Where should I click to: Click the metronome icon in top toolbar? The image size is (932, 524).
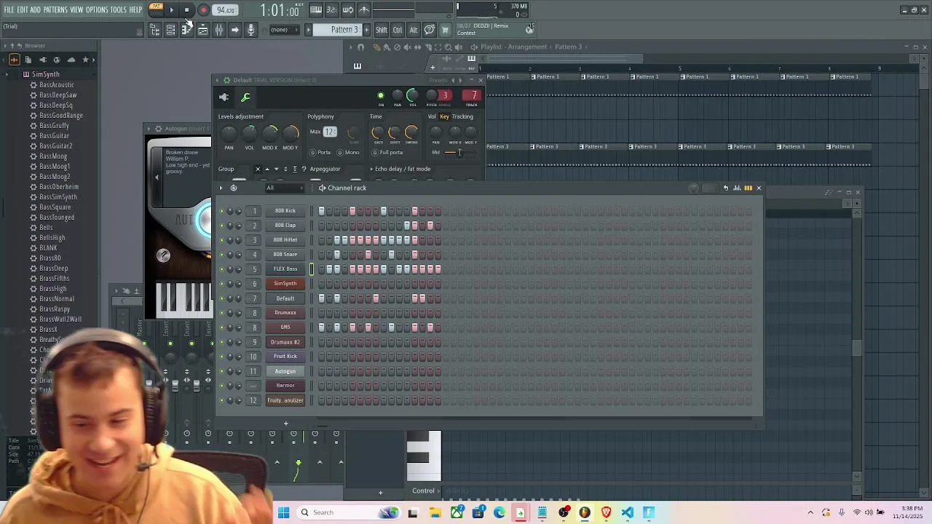point(364,9)
